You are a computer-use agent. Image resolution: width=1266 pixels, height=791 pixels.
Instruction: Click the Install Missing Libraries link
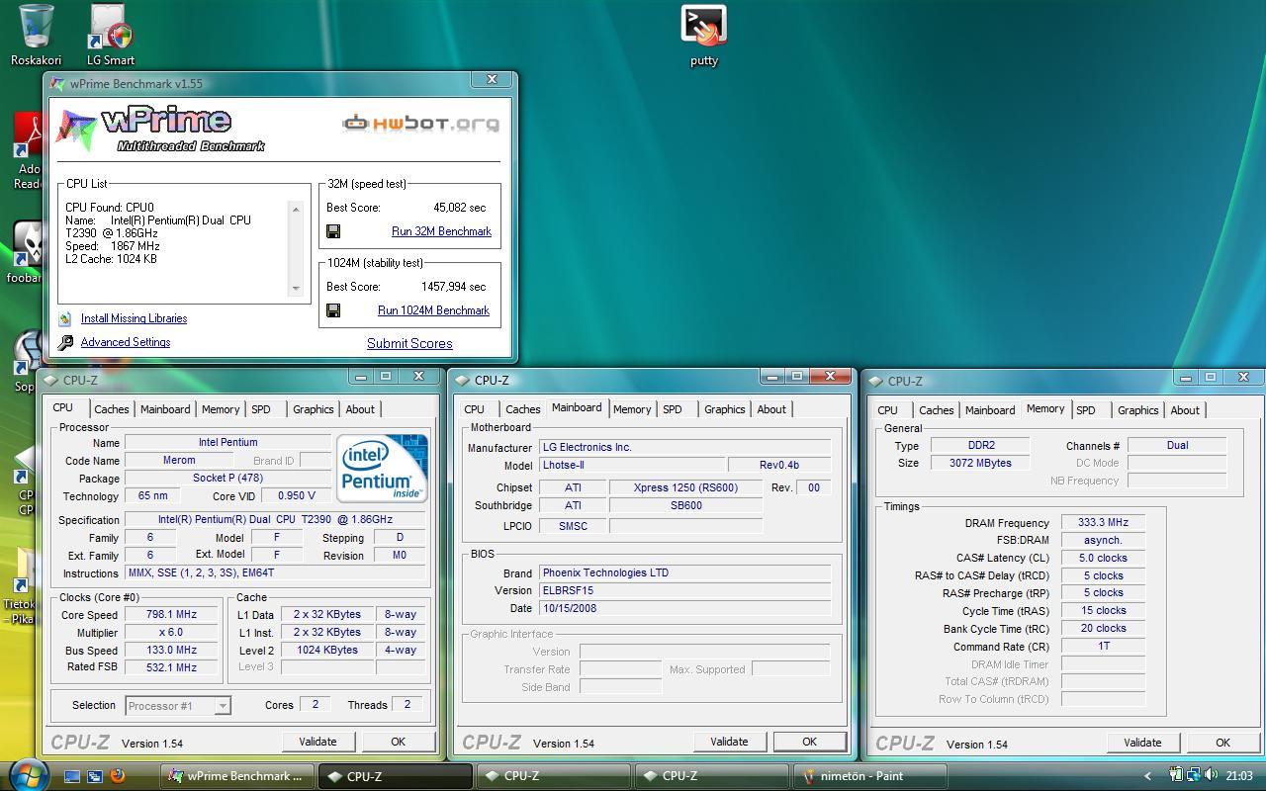click(134, 318)
